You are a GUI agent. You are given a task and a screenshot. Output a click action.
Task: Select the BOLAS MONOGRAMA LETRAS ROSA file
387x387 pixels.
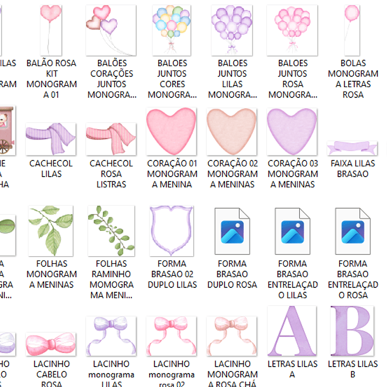tap(352, 30)
